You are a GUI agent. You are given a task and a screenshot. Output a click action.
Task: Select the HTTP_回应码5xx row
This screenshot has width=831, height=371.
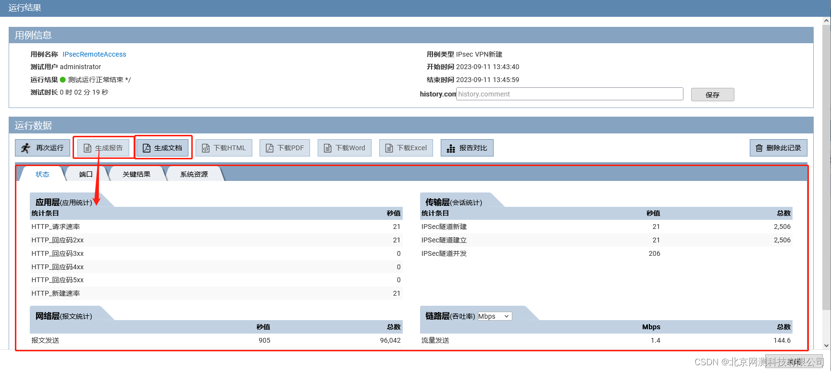pos(216,280)
